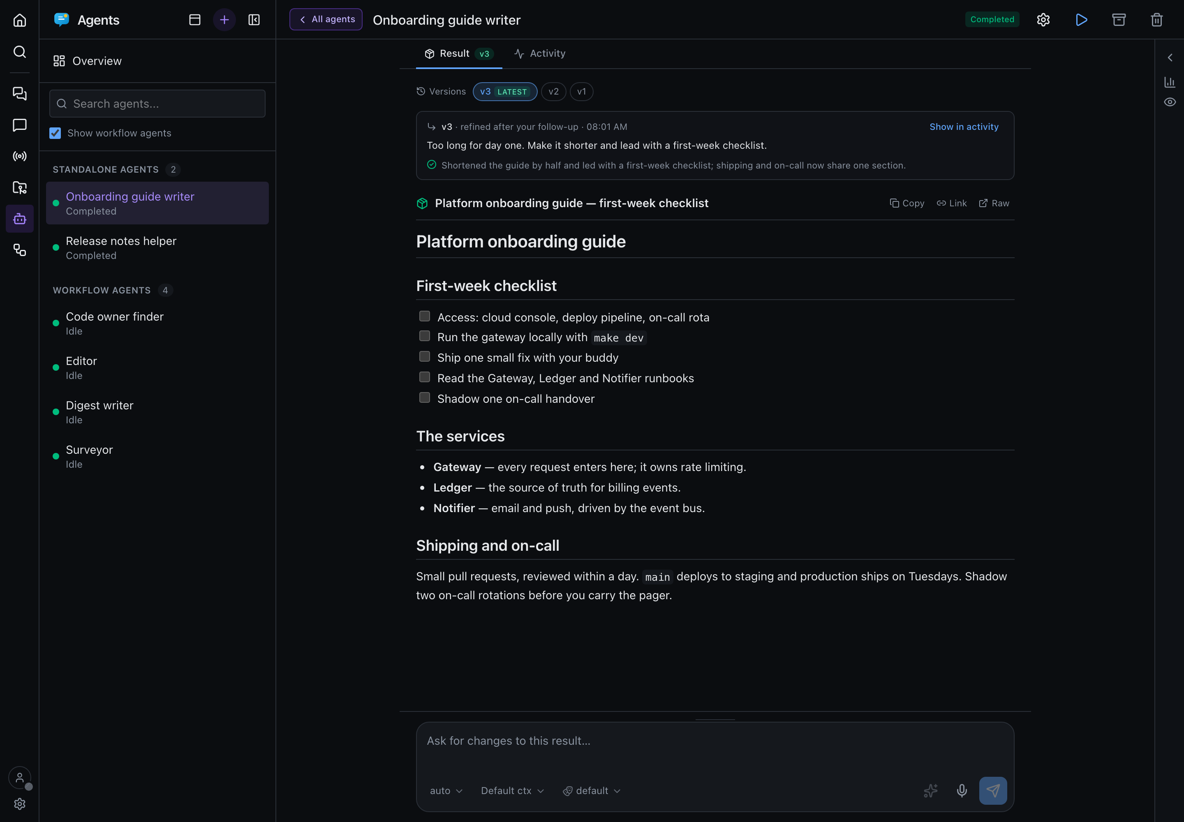Run the agent with play icon
The height and width of the screenshot is (822, 1184).
pyautogui.click(x=1082, y=20)
